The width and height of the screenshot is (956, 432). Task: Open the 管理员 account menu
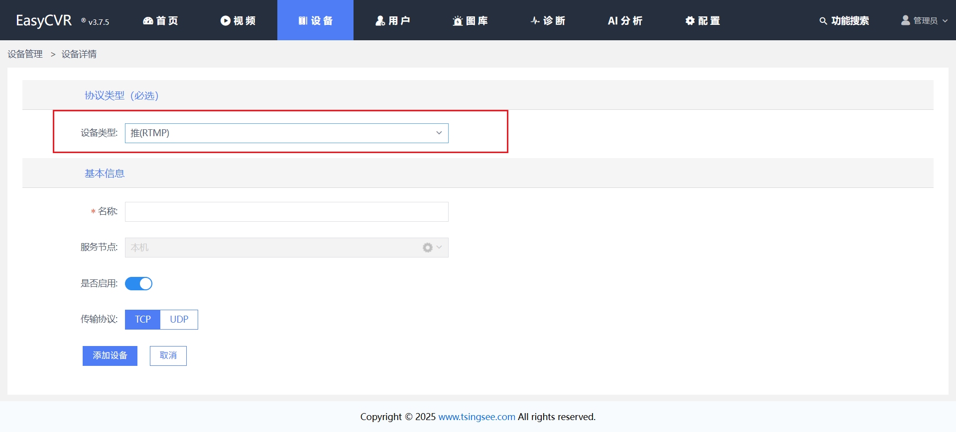[x=925, y=20]
